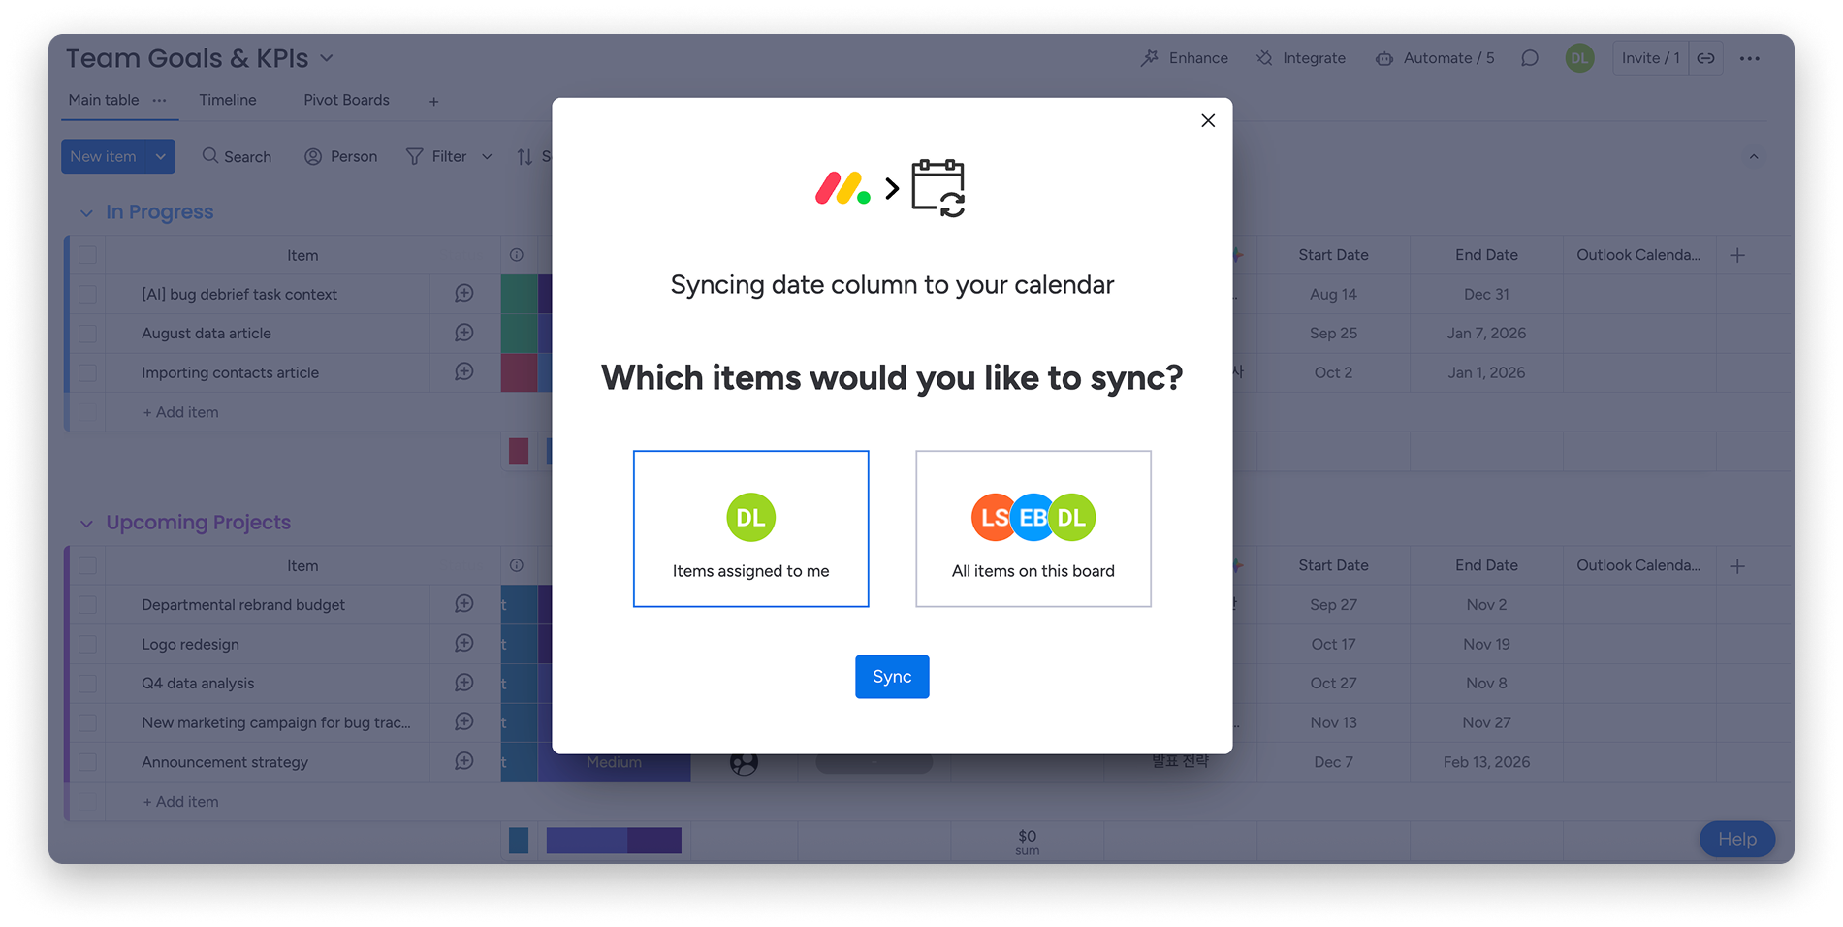
Task: Check the 'Departmental rebrand budget' row checkbox
Action: click(88, 605)
